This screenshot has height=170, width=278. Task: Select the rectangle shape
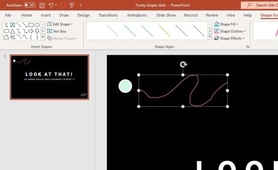click(31, 25)
